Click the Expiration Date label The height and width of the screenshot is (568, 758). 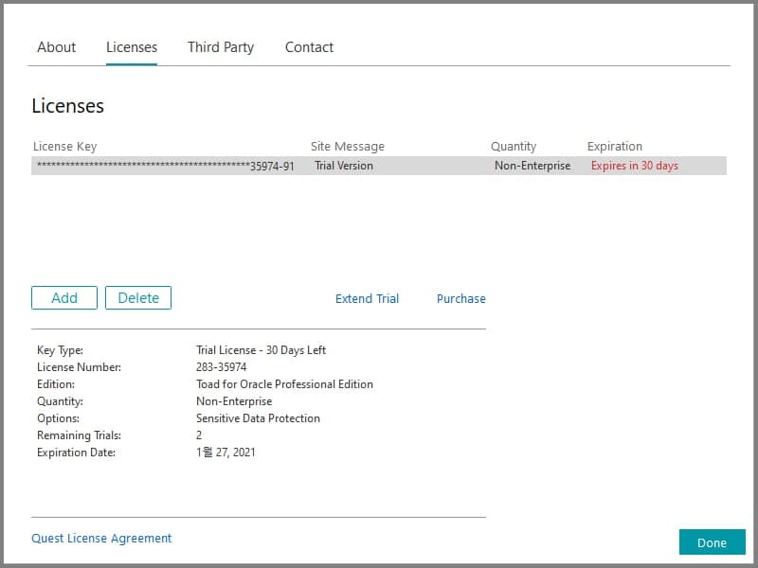pyautogui.click(x=76, y=453)
